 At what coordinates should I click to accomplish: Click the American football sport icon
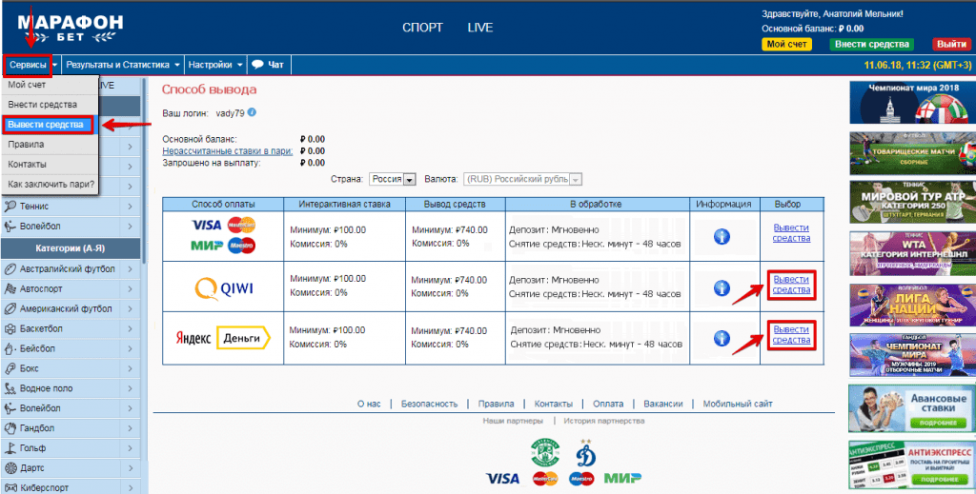click(x=10, y=308)
